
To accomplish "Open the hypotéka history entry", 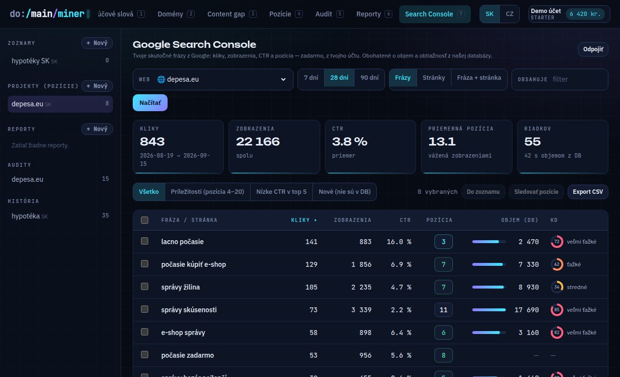I will coord(60,216).
